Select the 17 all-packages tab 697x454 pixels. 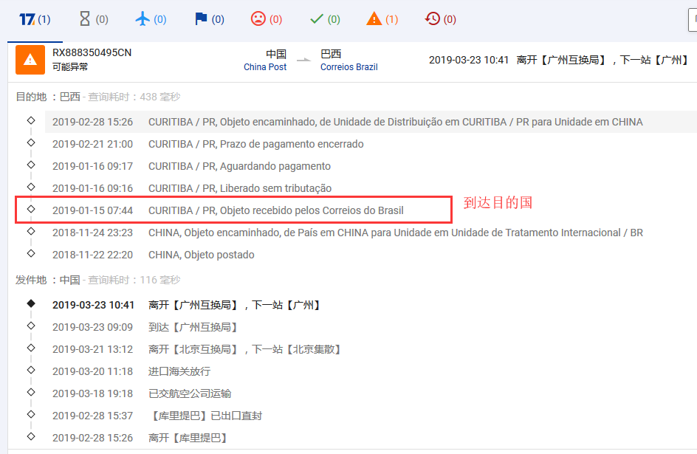[x=35, y=20]
